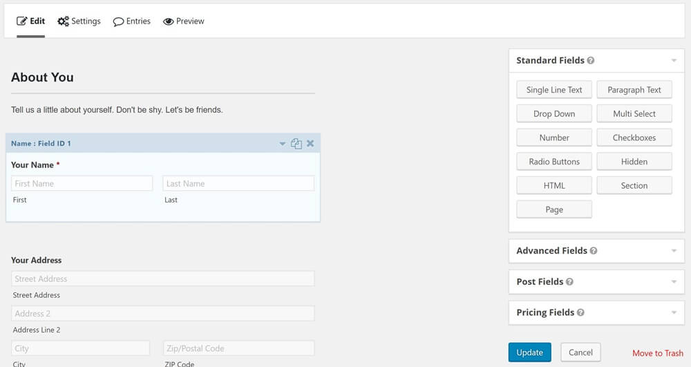Click the Post Fields help icon

pyautogui.click(x=569, y=282)
